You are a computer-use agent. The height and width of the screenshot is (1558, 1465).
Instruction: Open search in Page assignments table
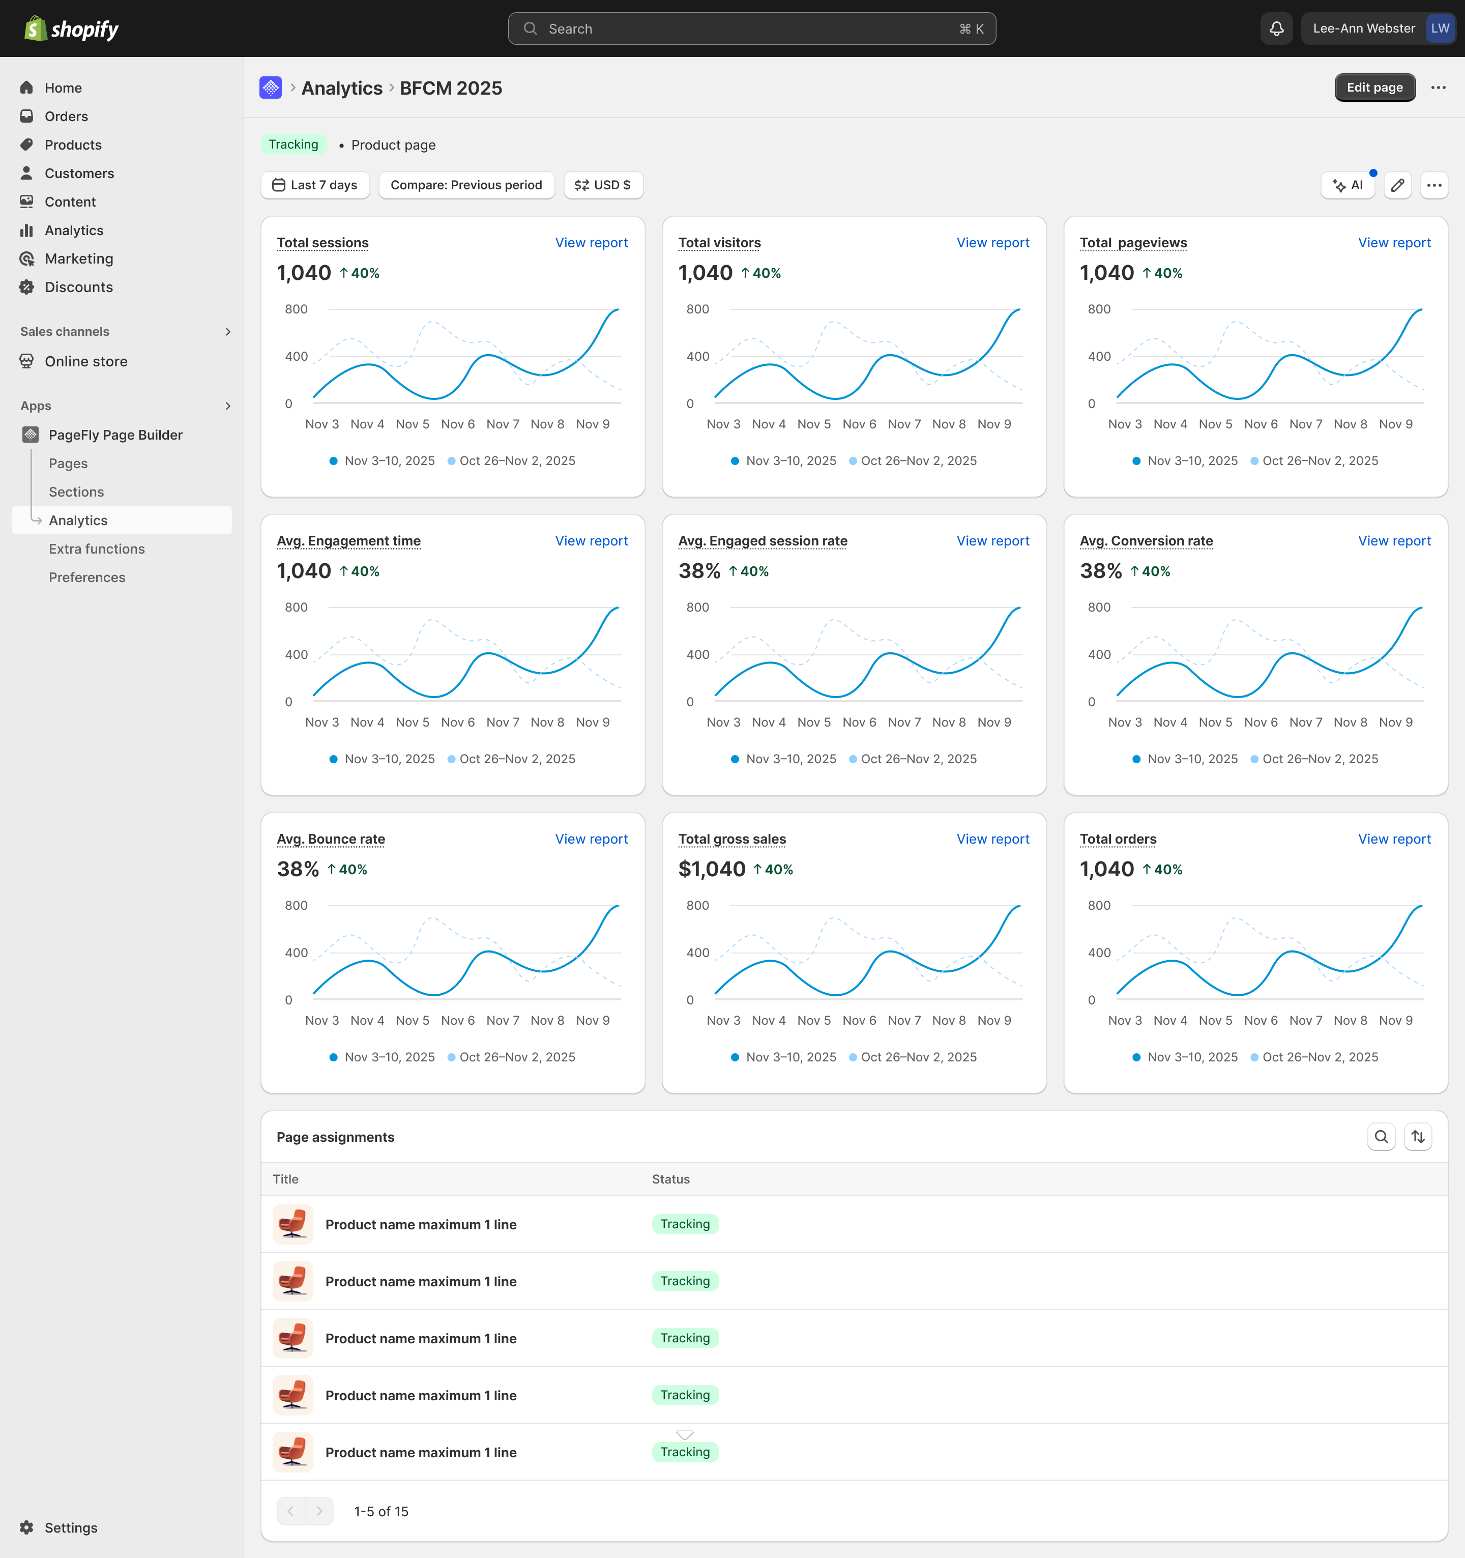(1381, 1136)
